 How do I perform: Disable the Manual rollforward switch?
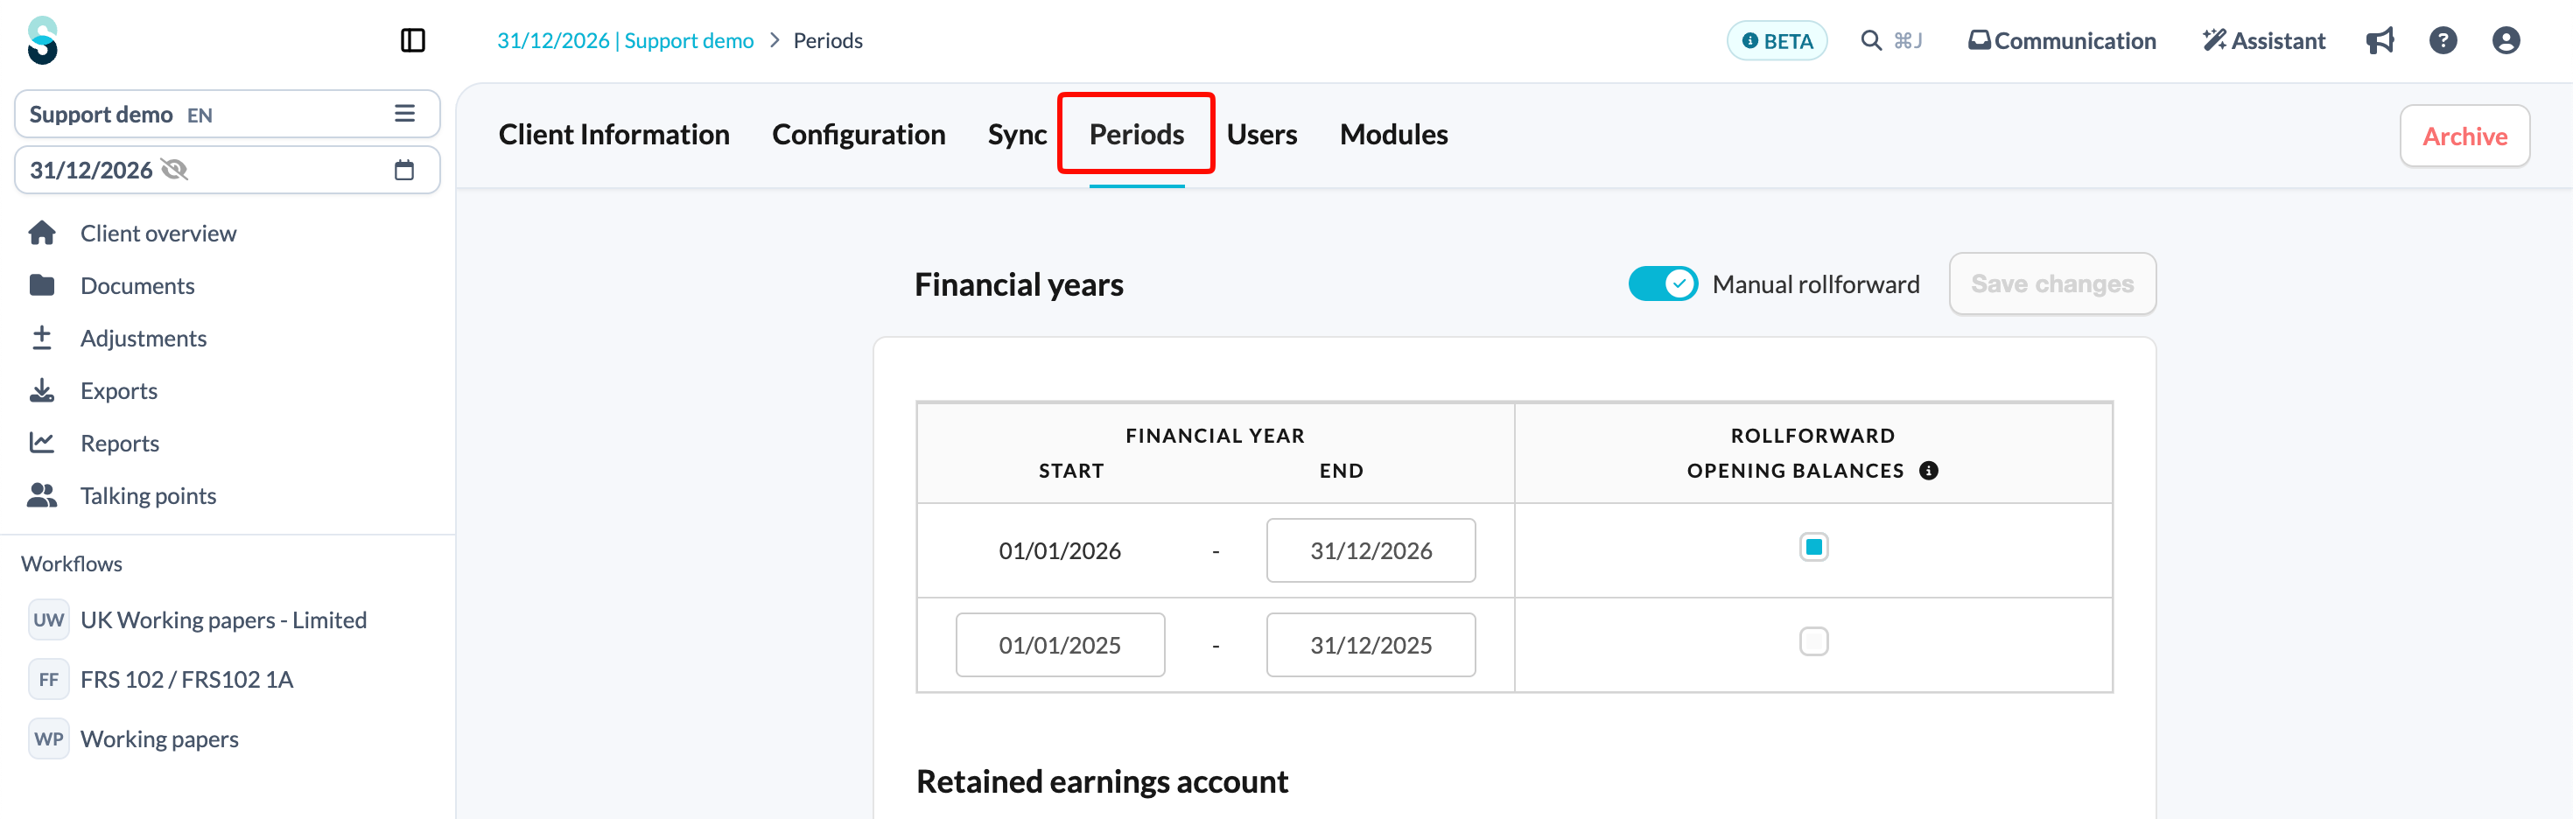1662,283
